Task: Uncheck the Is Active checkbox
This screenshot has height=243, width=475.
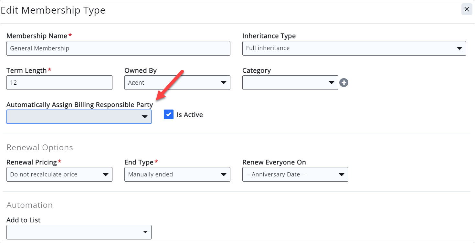Action: [169, 115]
